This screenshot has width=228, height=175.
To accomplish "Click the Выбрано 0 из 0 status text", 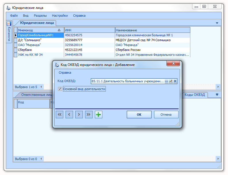I will click(26, 159).
